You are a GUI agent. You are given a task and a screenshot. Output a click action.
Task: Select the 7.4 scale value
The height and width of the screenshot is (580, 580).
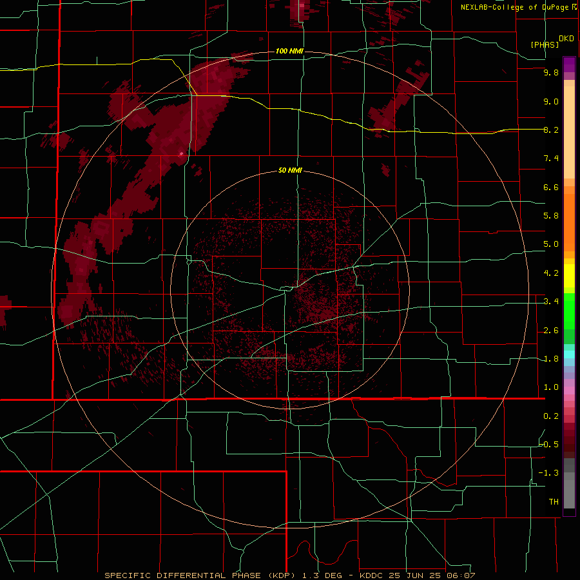tap(551, 159)
